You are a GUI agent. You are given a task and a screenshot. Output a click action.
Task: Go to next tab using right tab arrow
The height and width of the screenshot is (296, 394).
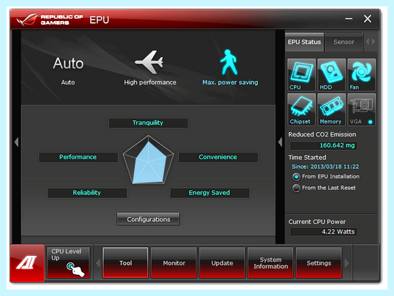click(x=374, y=41)
